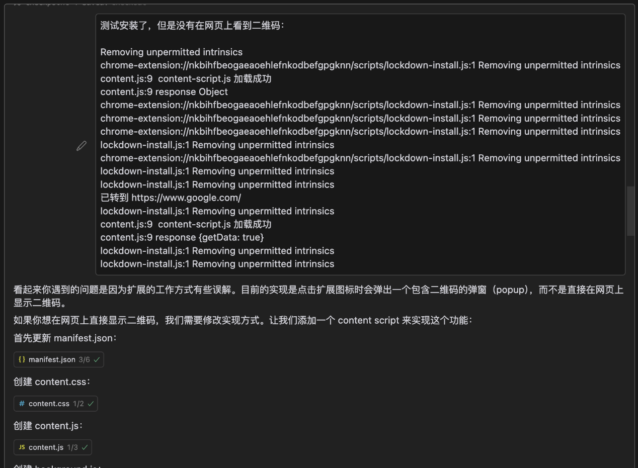Click the '创建 content.css' heading text
Screen dimensions: 638x468
point(52,382)
